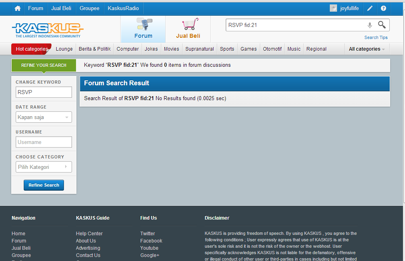405x261 pixels.
Task: Open the Forum section icon tab
Action: (143, 29)
